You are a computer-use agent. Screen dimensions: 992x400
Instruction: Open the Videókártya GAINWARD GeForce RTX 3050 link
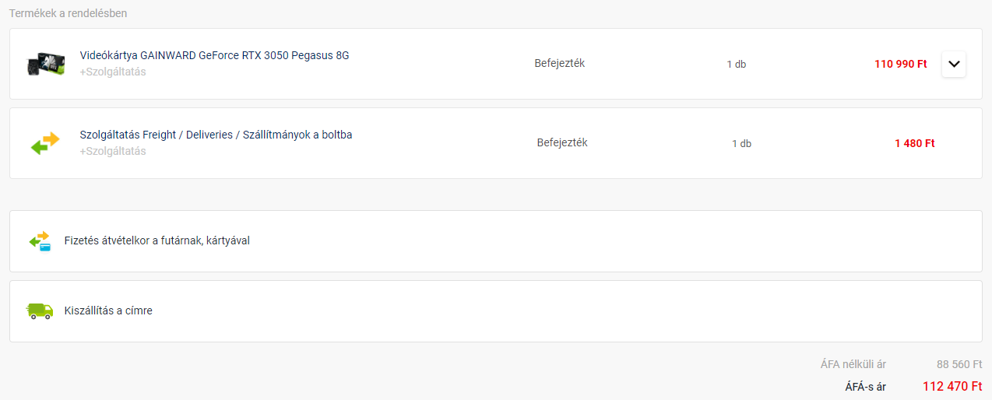[x=214, y=55]
